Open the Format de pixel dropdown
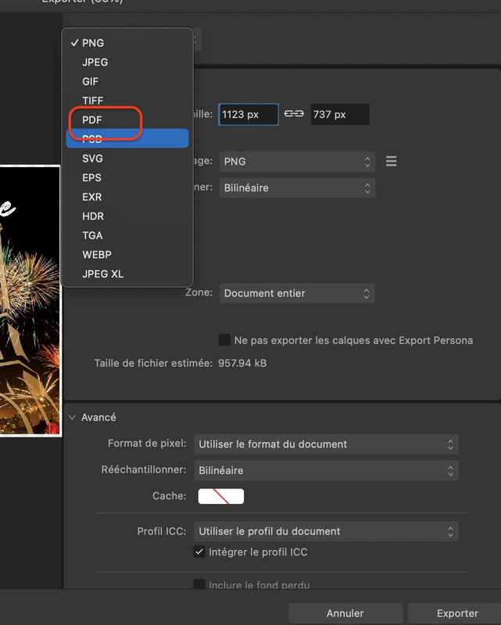This screenshot has width=501, height=625. [x=326, y=444]
